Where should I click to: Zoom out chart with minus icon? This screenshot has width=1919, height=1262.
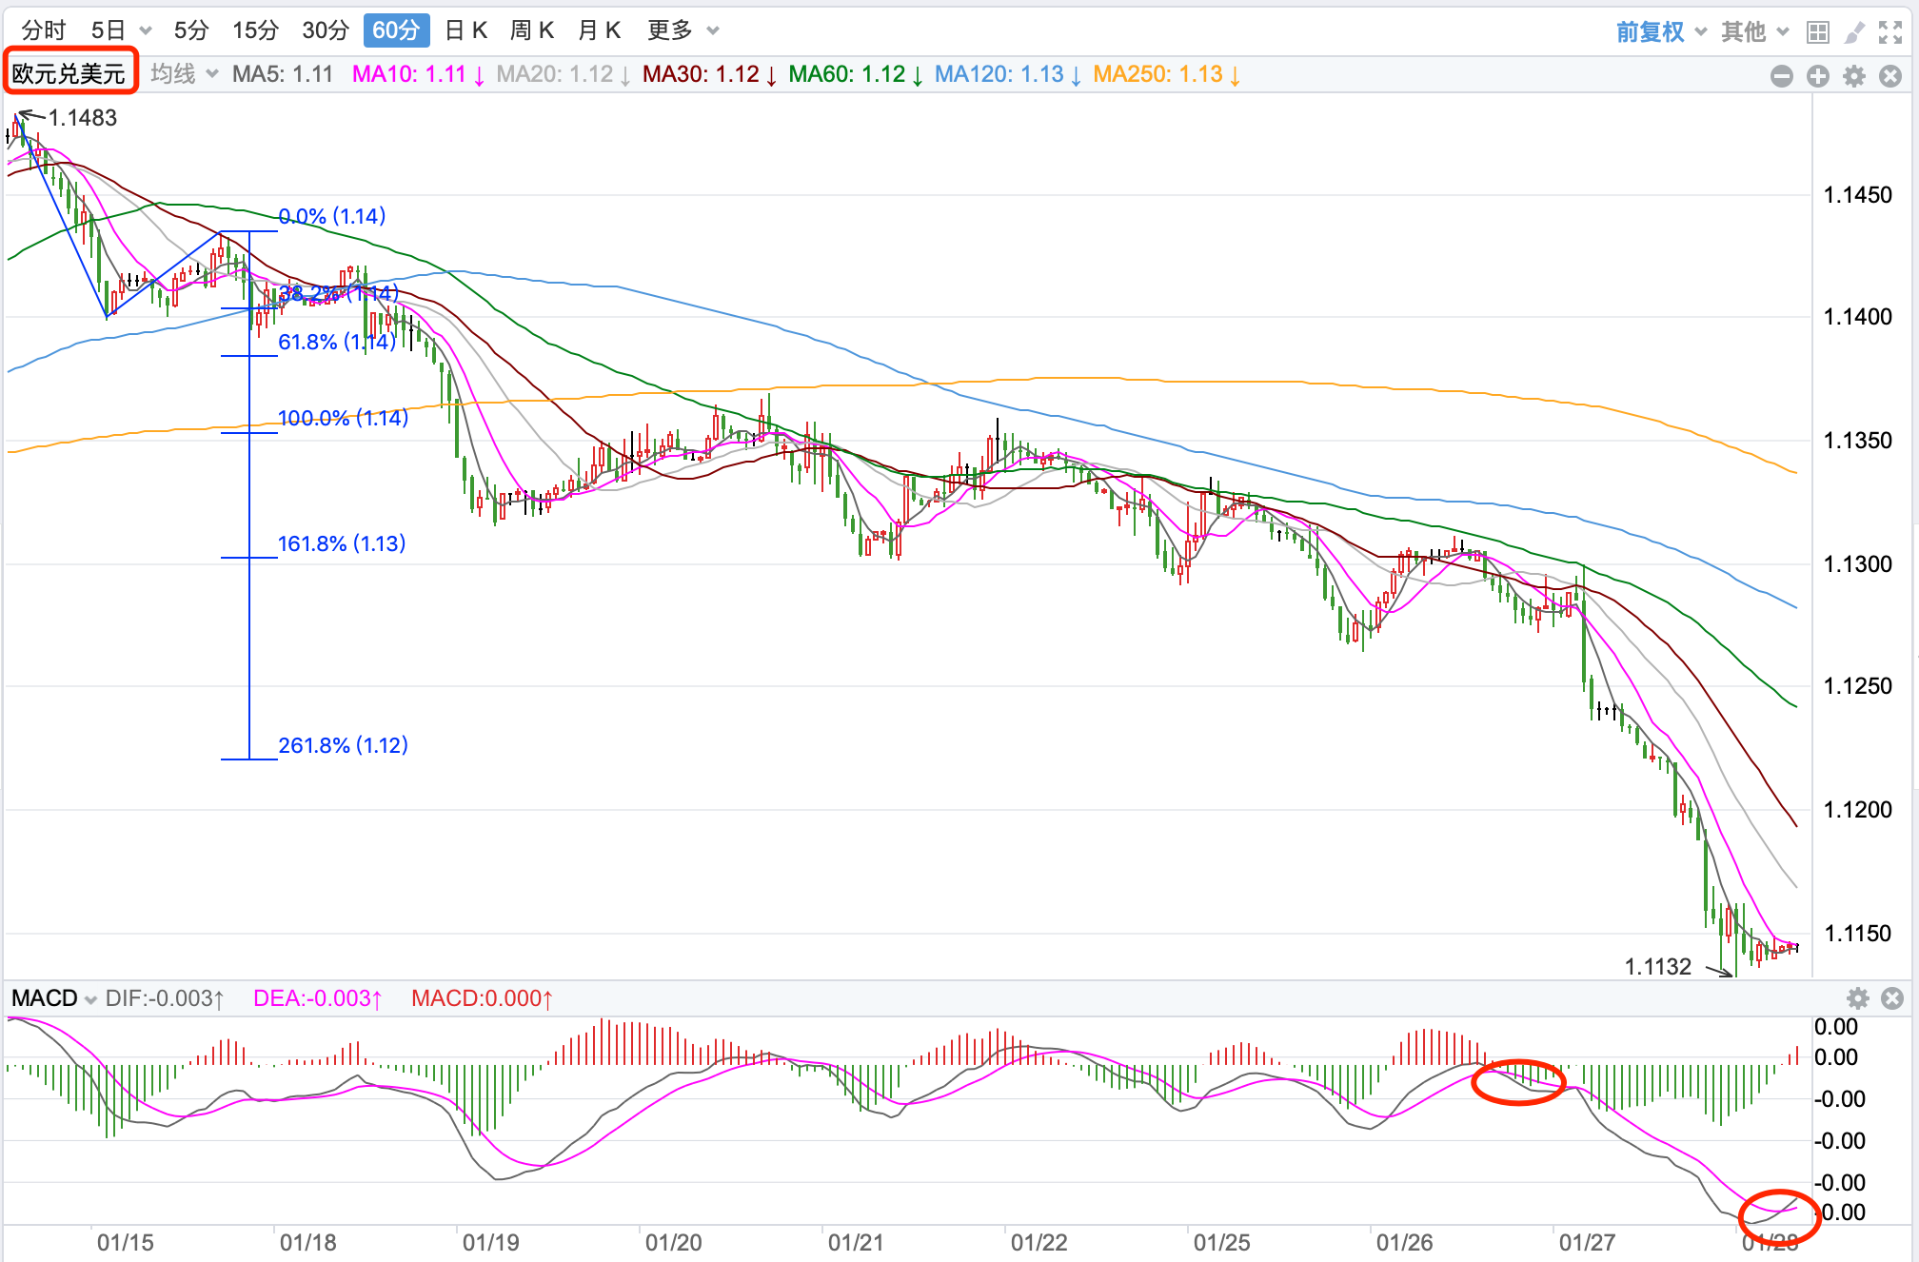[x=1782, y=76]
